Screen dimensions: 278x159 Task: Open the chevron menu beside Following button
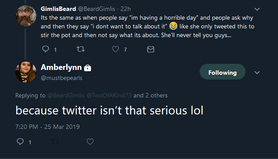pyautogui.click(x=257, y=73)
